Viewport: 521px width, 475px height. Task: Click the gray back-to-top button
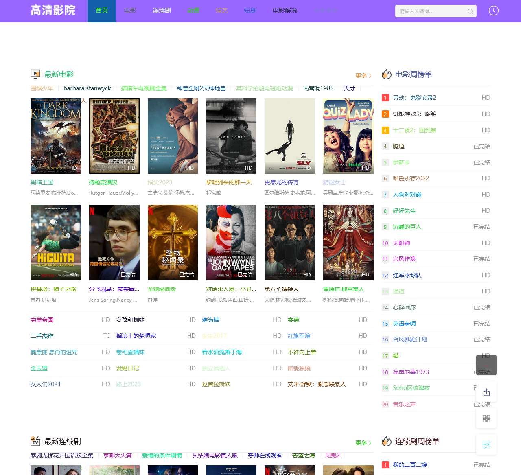pos(486,365)
